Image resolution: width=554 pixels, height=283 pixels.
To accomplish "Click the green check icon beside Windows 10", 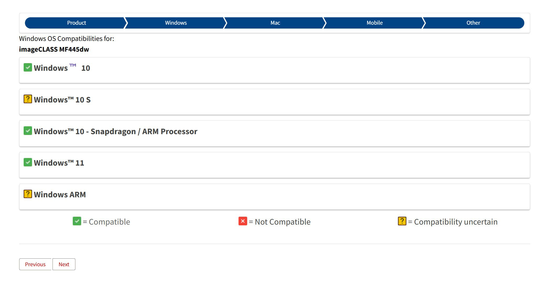I will pos(28,67).
